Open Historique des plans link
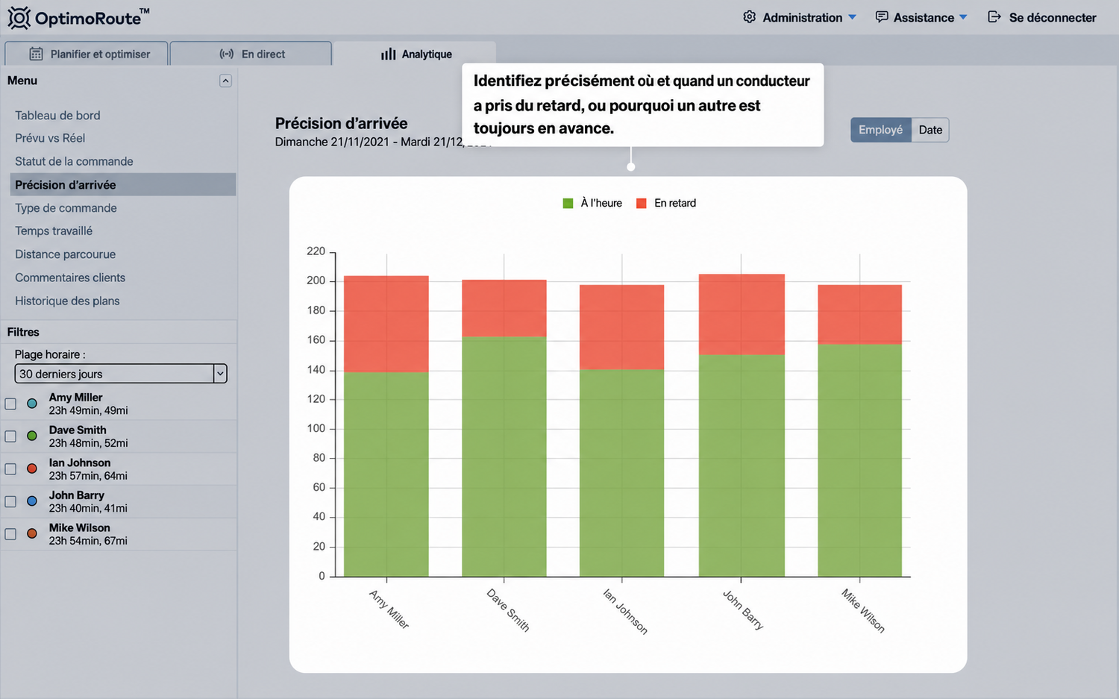1119x699 pixels. [67, 301]
